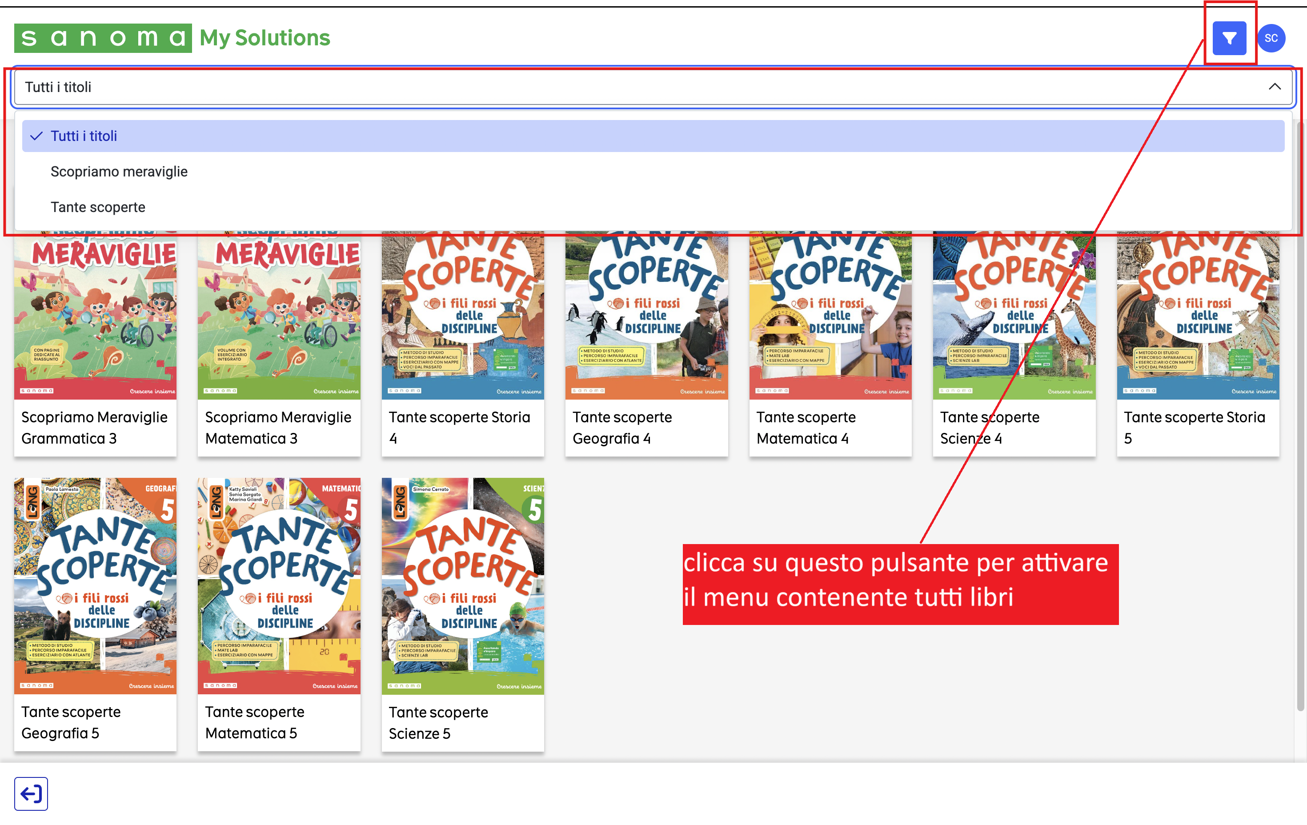Click the Tante scoperte Geografia 5 title
Image resolution: width=1307 pixels, height=825 pixels.
tap(71, 722)
